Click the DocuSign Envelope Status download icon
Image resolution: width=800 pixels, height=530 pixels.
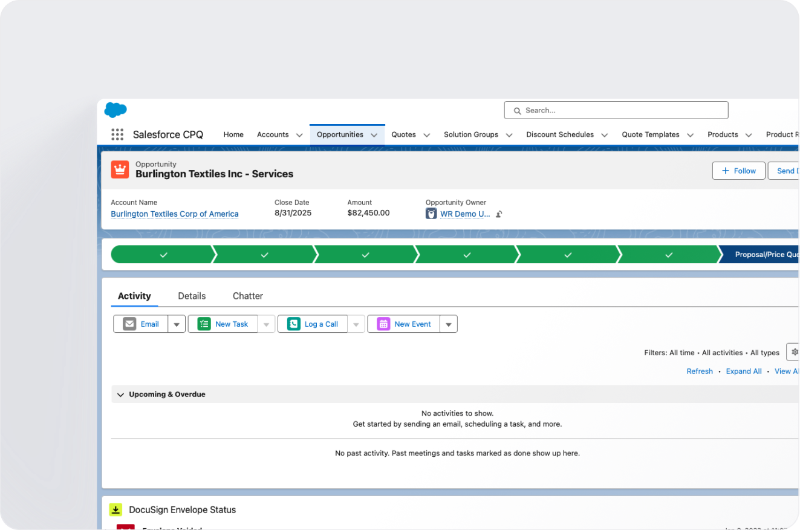[115, 509]
